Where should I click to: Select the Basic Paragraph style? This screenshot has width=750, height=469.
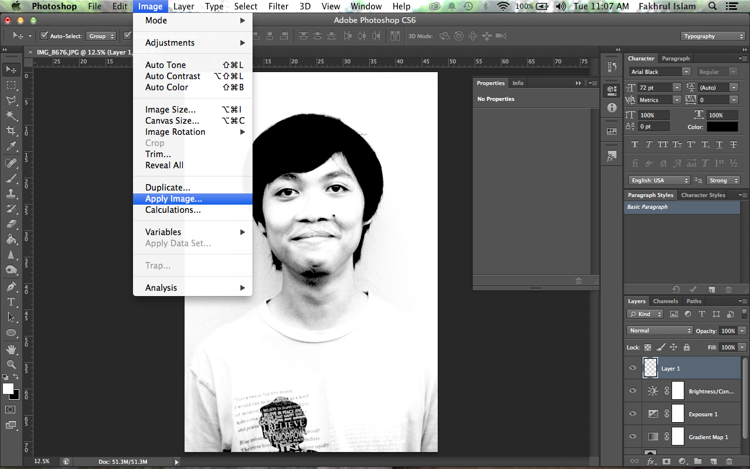coord(682,207)
